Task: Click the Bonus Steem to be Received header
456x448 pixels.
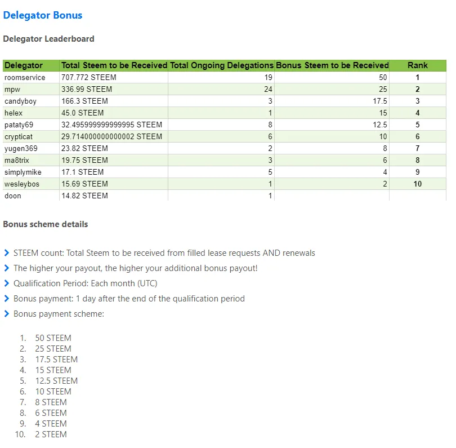Action: (332, 65)
